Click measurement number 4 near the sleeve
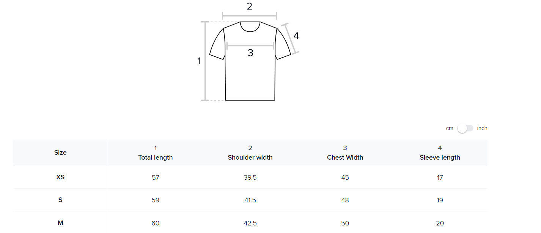The image size is (541, 233). 296,36
